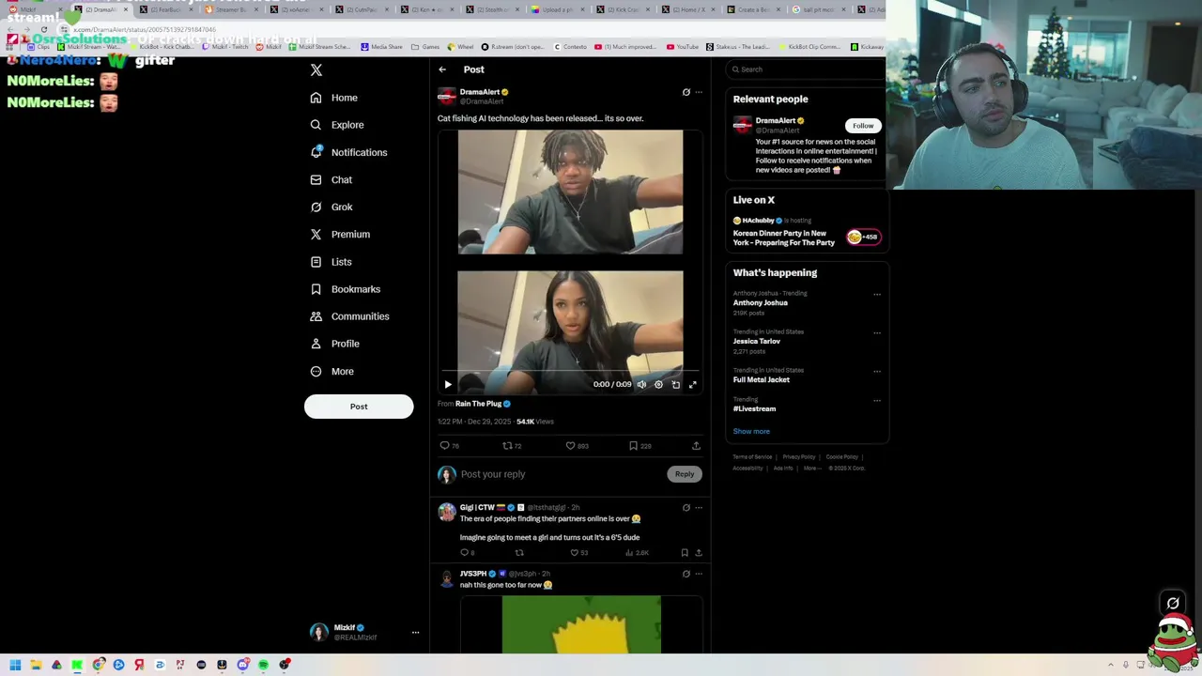Open Lists from the sidebar
This screenshot has width=1202, height=676.
[x=331, y=262]
